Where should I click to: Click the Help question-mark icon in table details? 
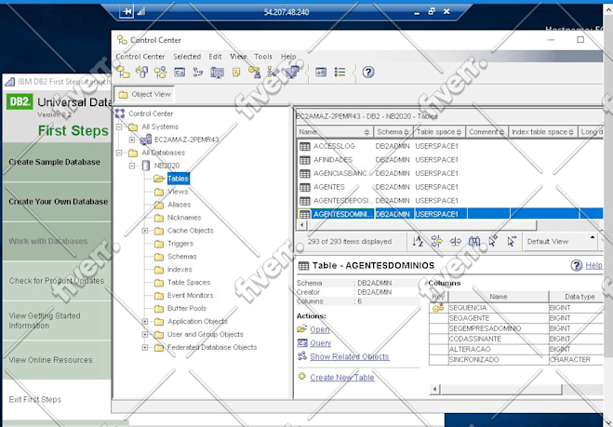[x=576, y=265]
